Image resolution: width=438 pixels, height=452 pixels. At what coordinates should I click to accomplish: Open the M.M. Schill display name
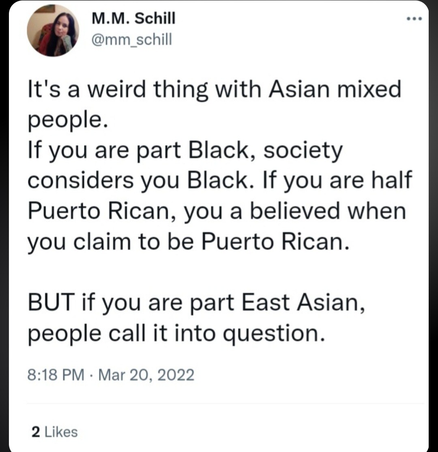133,19
